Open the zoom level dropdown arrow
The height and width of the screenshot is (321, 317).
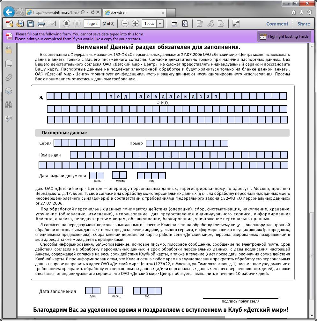pyautogui.click(x=160, y=24)
